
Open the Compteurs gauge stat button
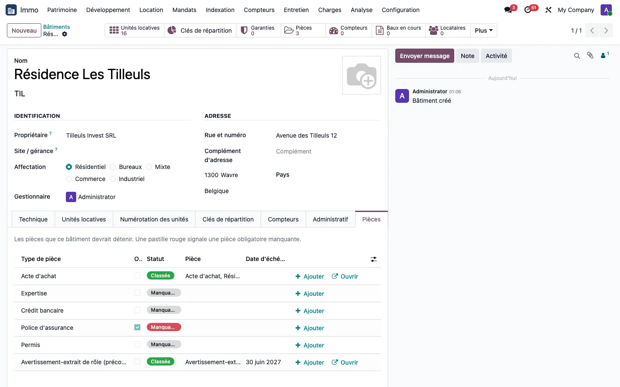pyautogui.click(x=349, y=31)
